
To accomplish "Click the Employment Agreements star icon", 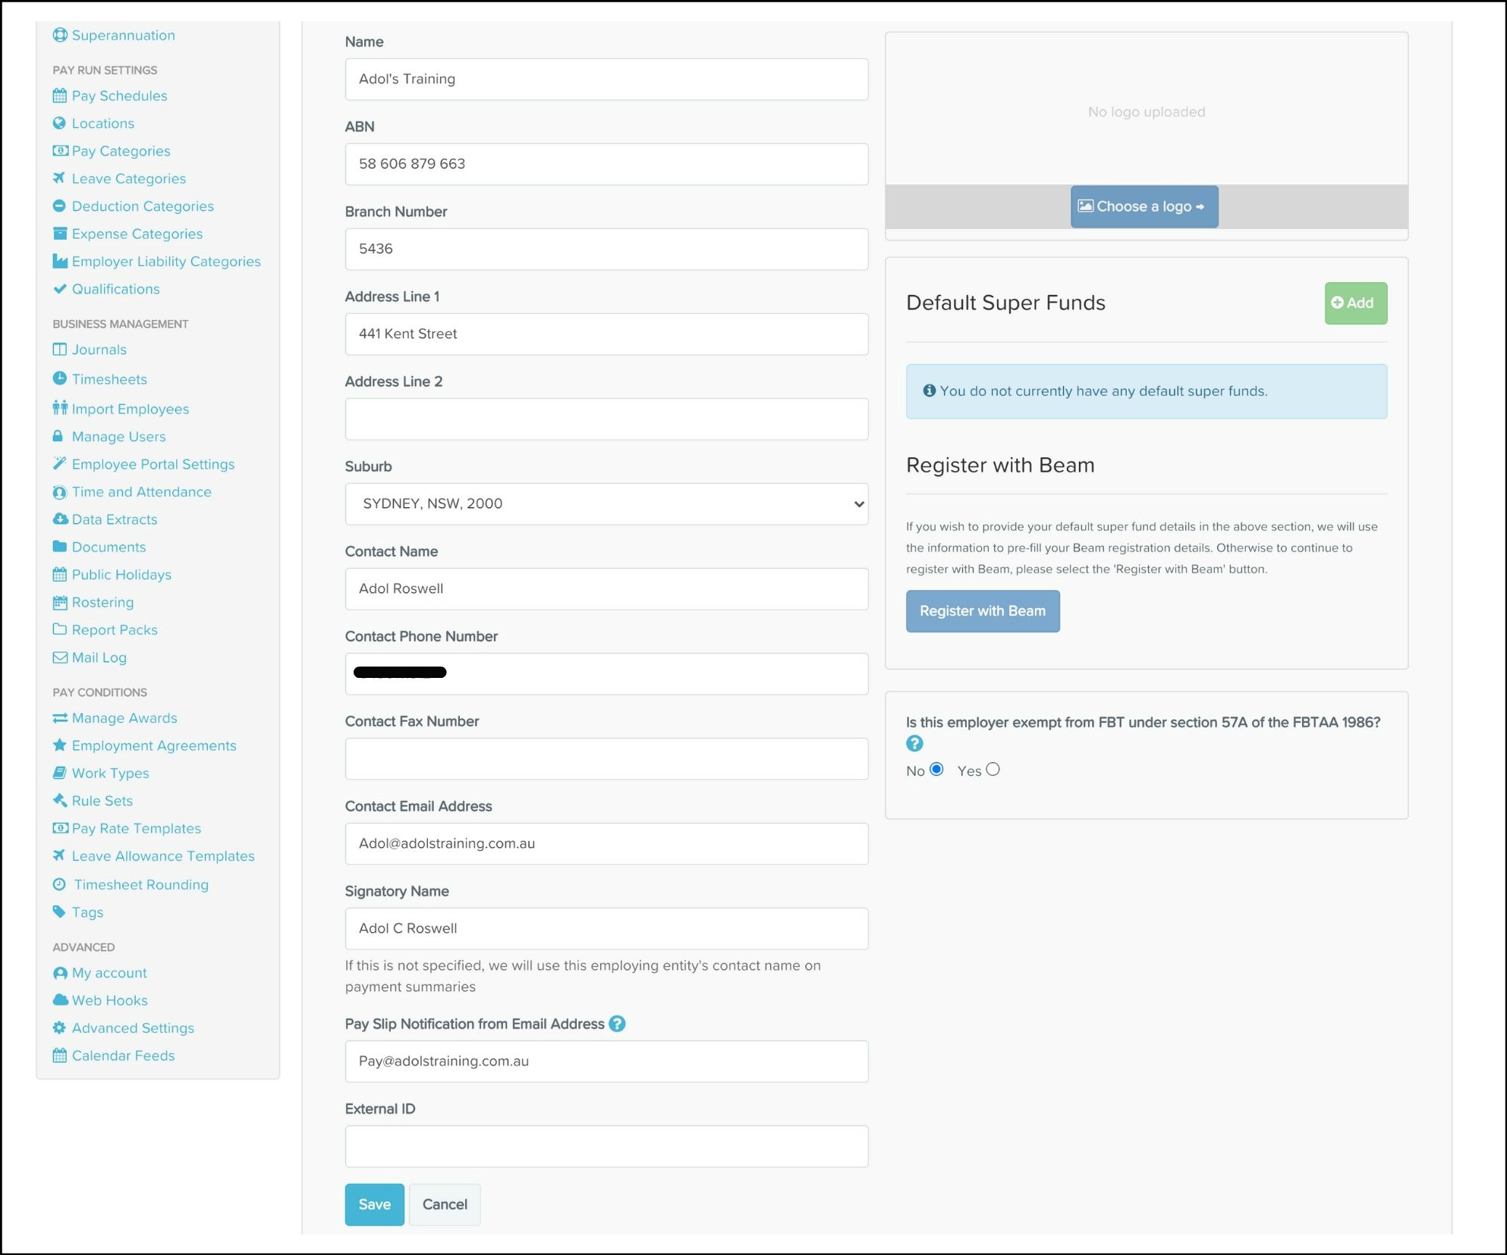I will [x=59, y=745].
